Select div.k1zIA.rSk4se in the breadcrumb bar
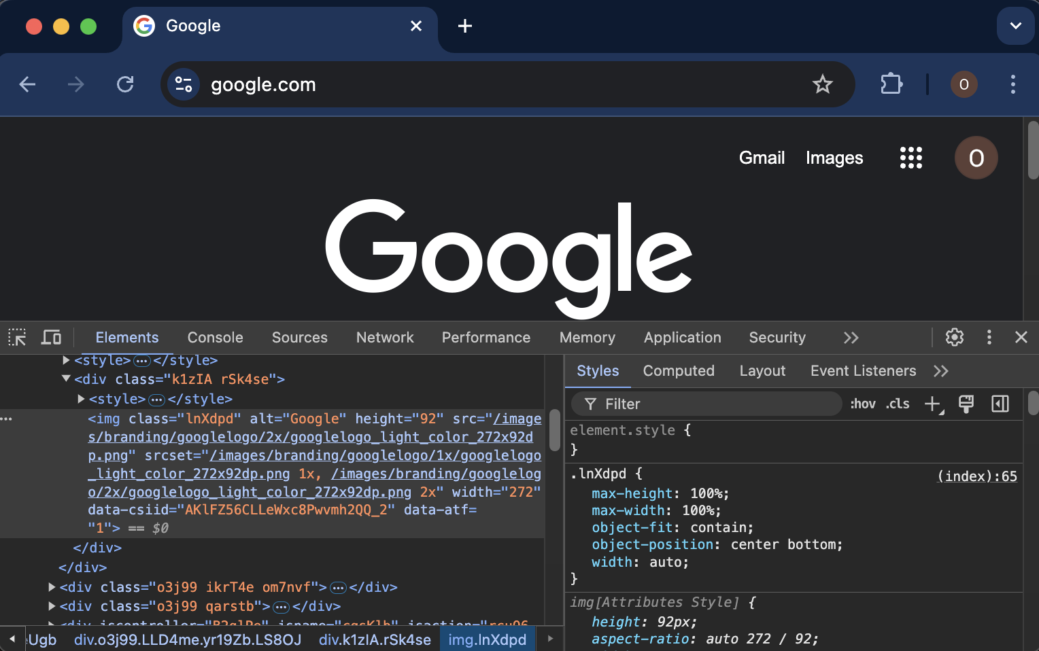The height and width of the screenshot is (651, 1039). click(x=375, y=639)
